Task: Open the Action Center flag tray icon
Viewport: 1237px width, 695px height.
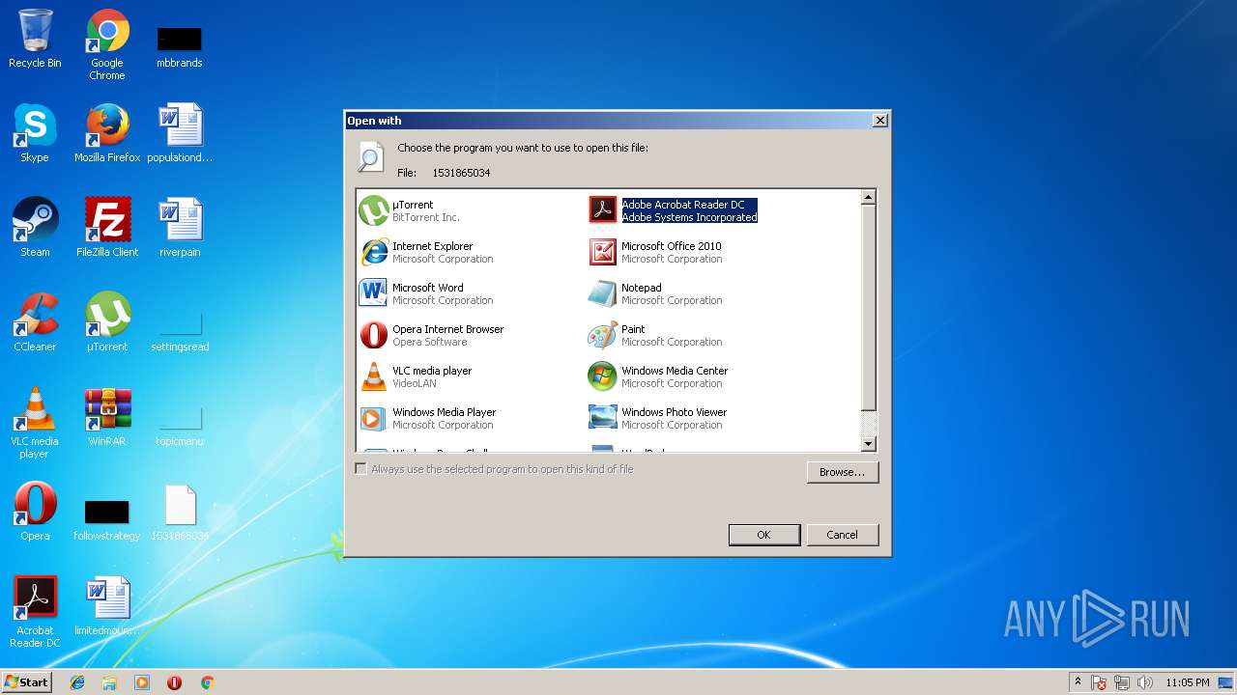Action: pos(1099,682)
